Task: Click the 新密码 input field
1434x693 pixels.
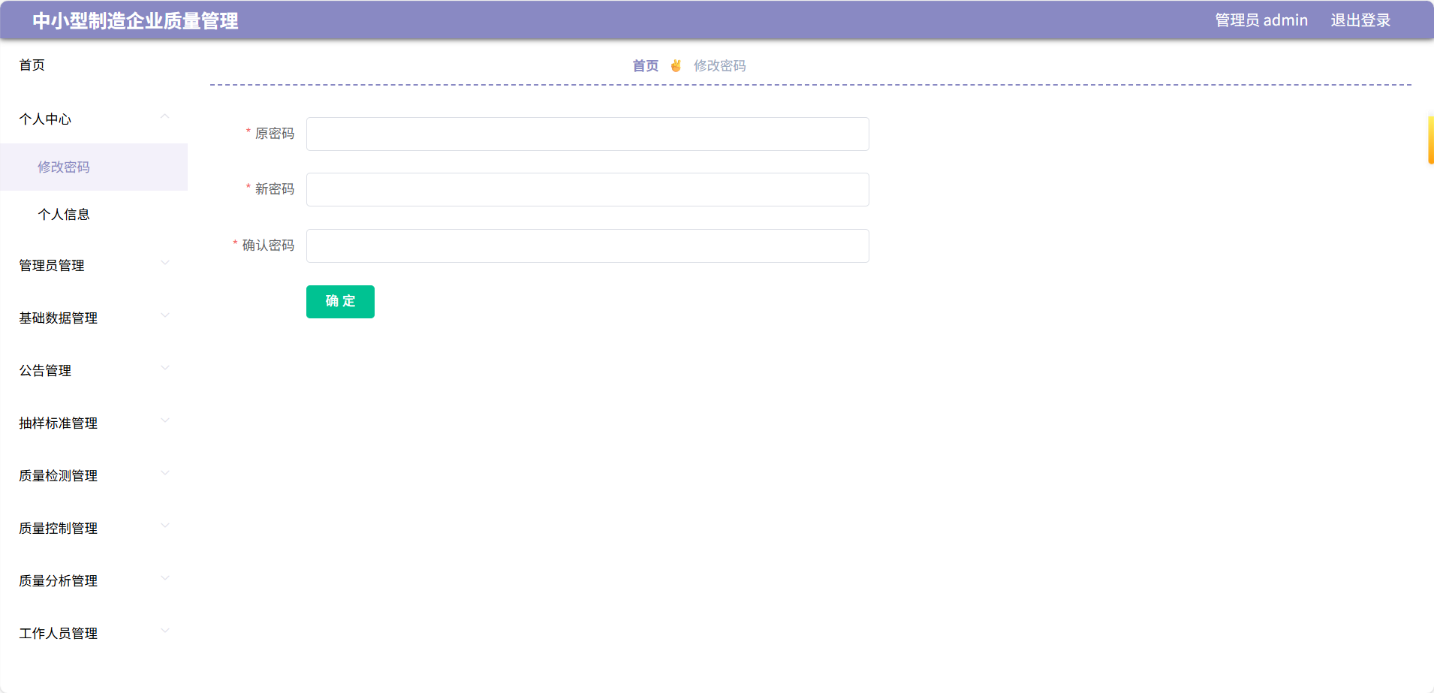Action: (587, 189)
